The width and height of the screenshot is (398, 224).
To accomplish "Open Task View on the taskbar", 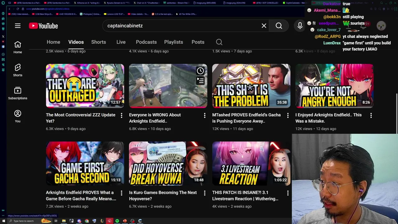I will pyautogui.click(x=56, y=221).
